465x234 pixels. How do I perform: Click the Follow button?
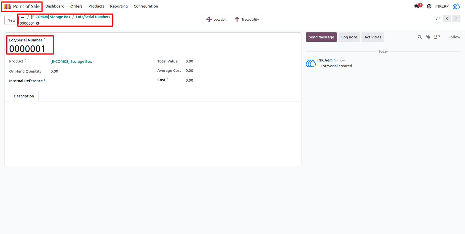click(x=454, y=37)
